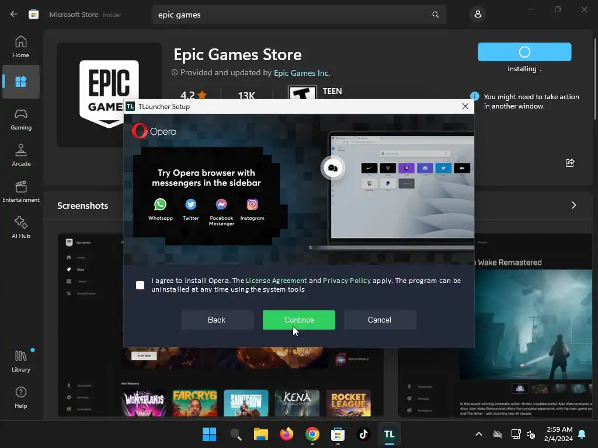Open Help in the sidebar
The height and width of the screenshot is (448, 598).
(x=21, y=397)
